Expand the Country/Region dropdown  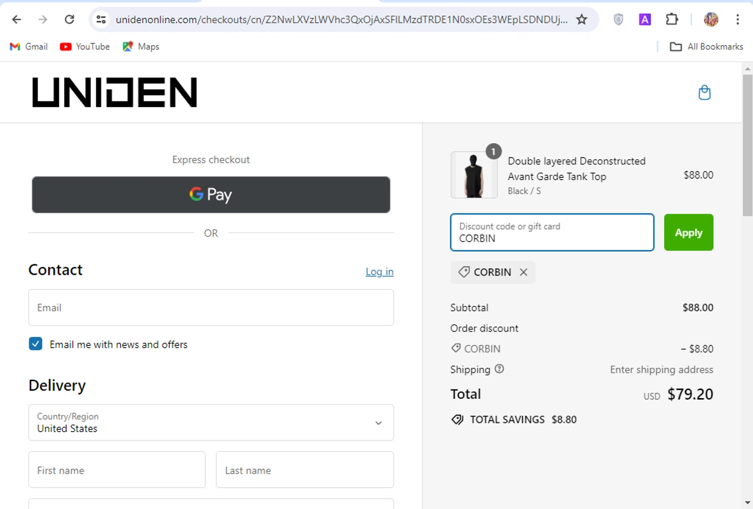211,423
